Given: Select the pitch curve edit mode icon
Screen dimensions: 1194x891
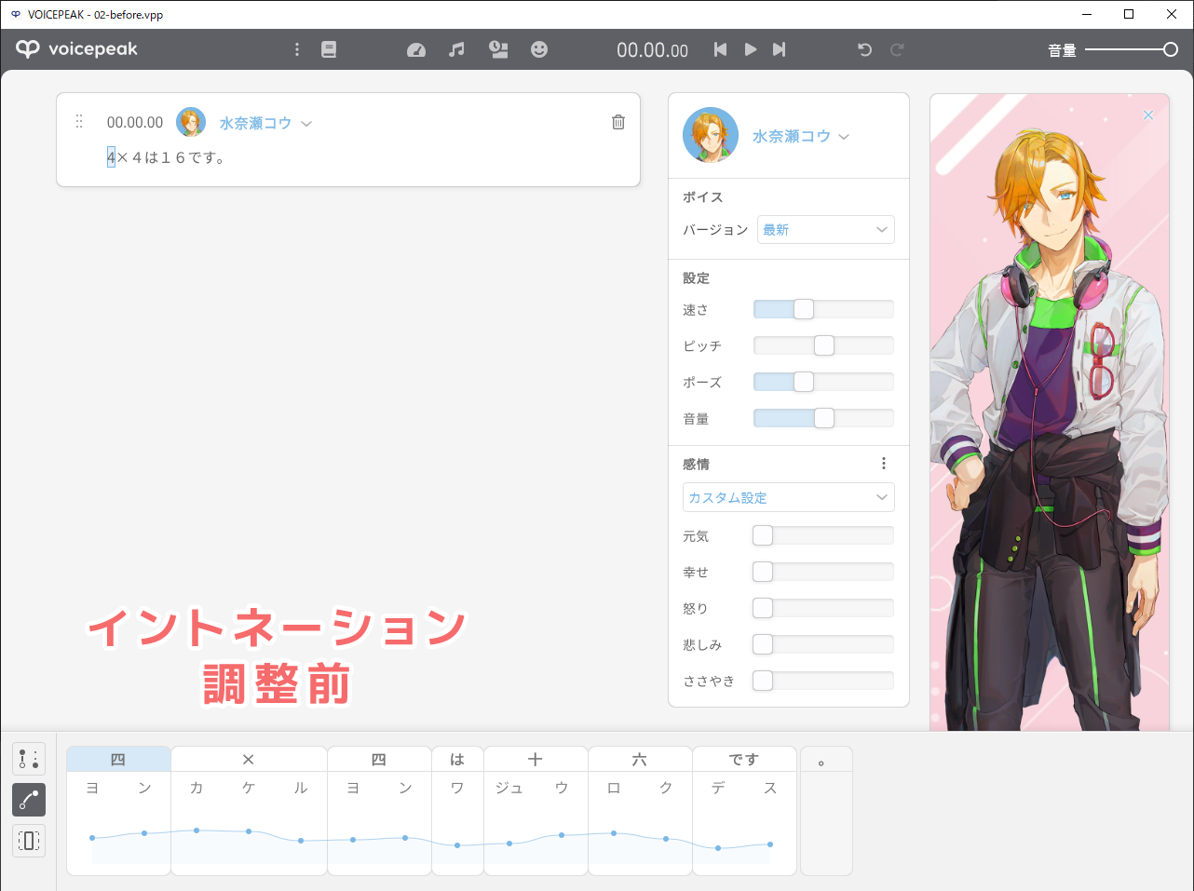Looking at the screenshot, I should coord(29,800).
